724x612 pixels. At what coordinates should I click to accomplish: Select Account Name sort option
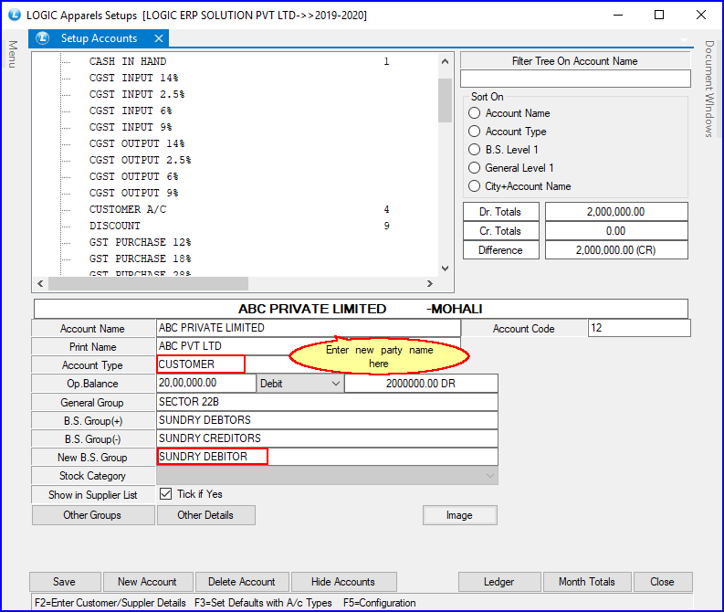click(475, 113)
